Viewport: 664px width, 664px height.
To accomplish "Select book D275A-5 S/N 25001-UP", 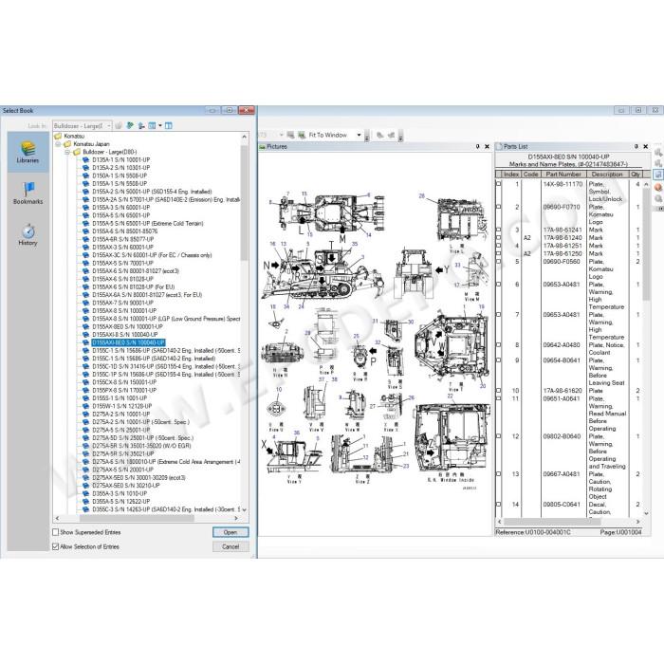I will pos(120,430).
